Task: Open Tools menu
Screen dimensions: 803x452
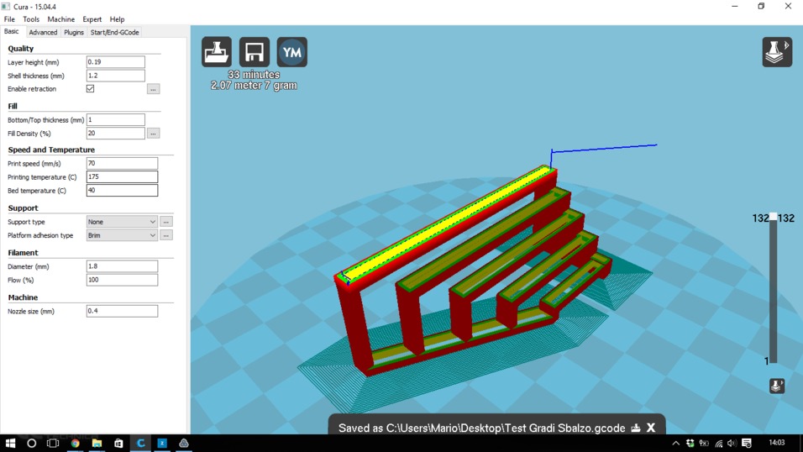Action: click(31, 19)
